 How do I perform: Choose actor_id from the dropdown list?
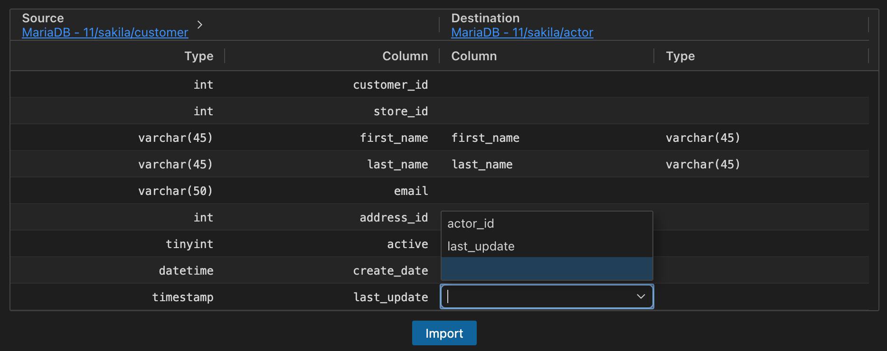[x=547, y=223]
